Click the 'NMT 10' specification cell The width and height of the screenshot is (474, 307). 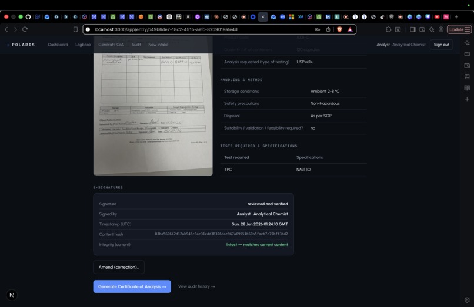pos(303,170)
